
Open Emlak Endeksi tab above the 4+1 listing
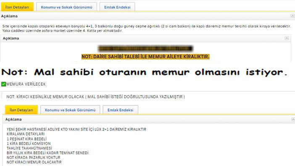point(117,7)
